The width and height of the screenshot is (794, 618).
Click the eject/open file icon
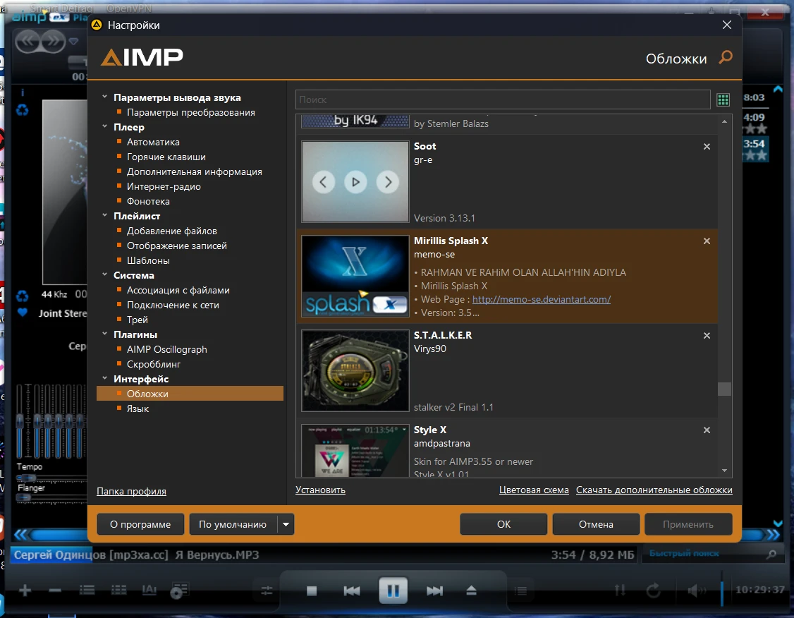pos(472,590)
